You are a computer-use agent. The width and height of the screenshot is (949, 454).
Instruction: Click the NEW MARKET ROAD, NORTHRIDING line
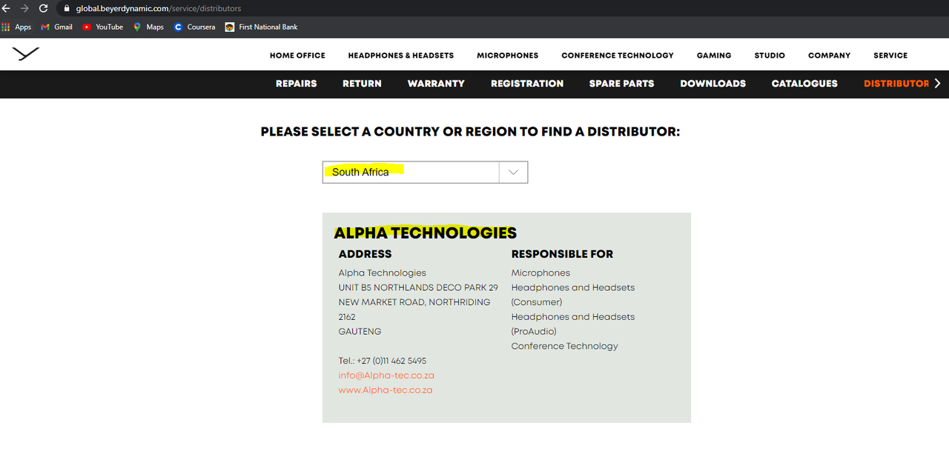click(414, 302)
